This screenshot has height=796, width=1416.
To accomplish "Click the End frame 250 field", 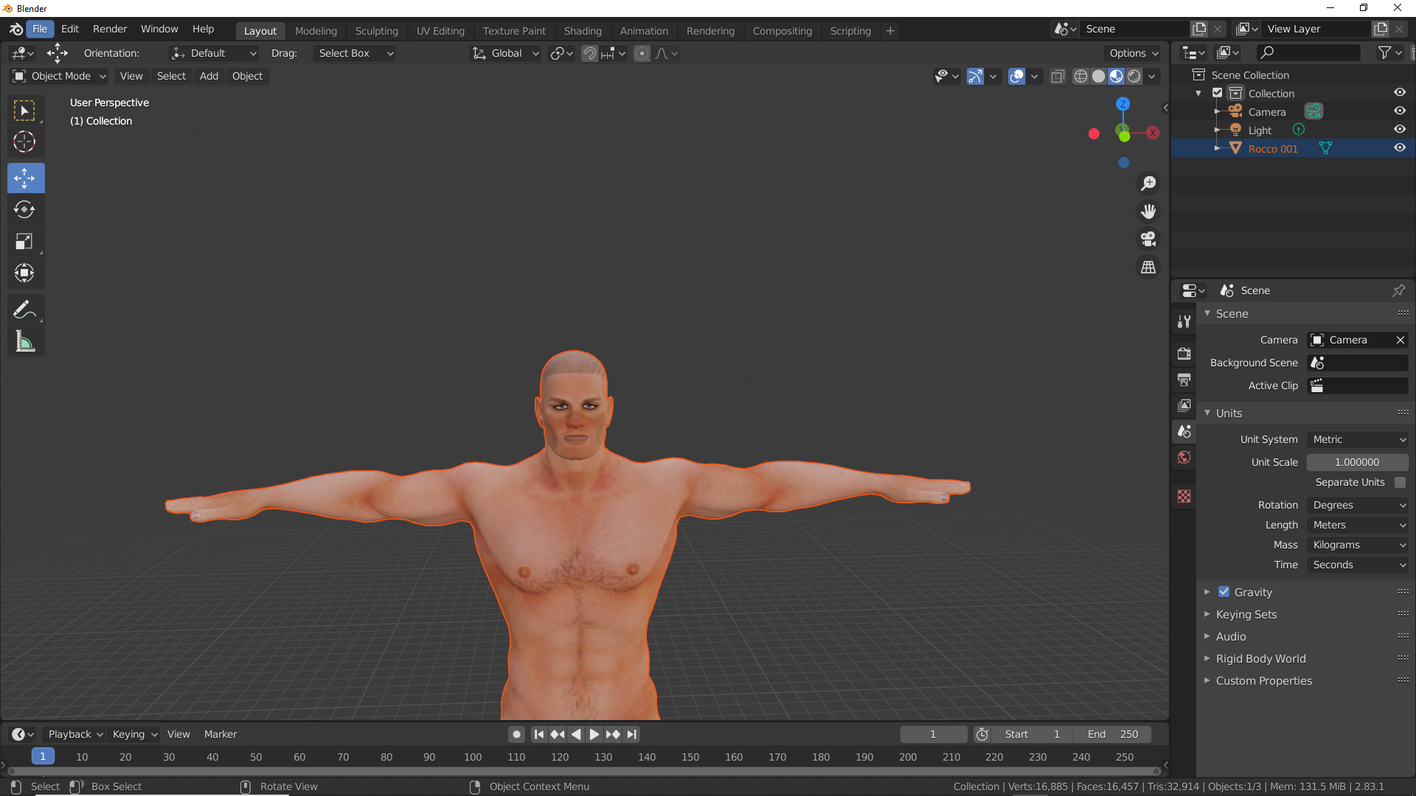I will pyautogui.click(x=1113, y=734).
